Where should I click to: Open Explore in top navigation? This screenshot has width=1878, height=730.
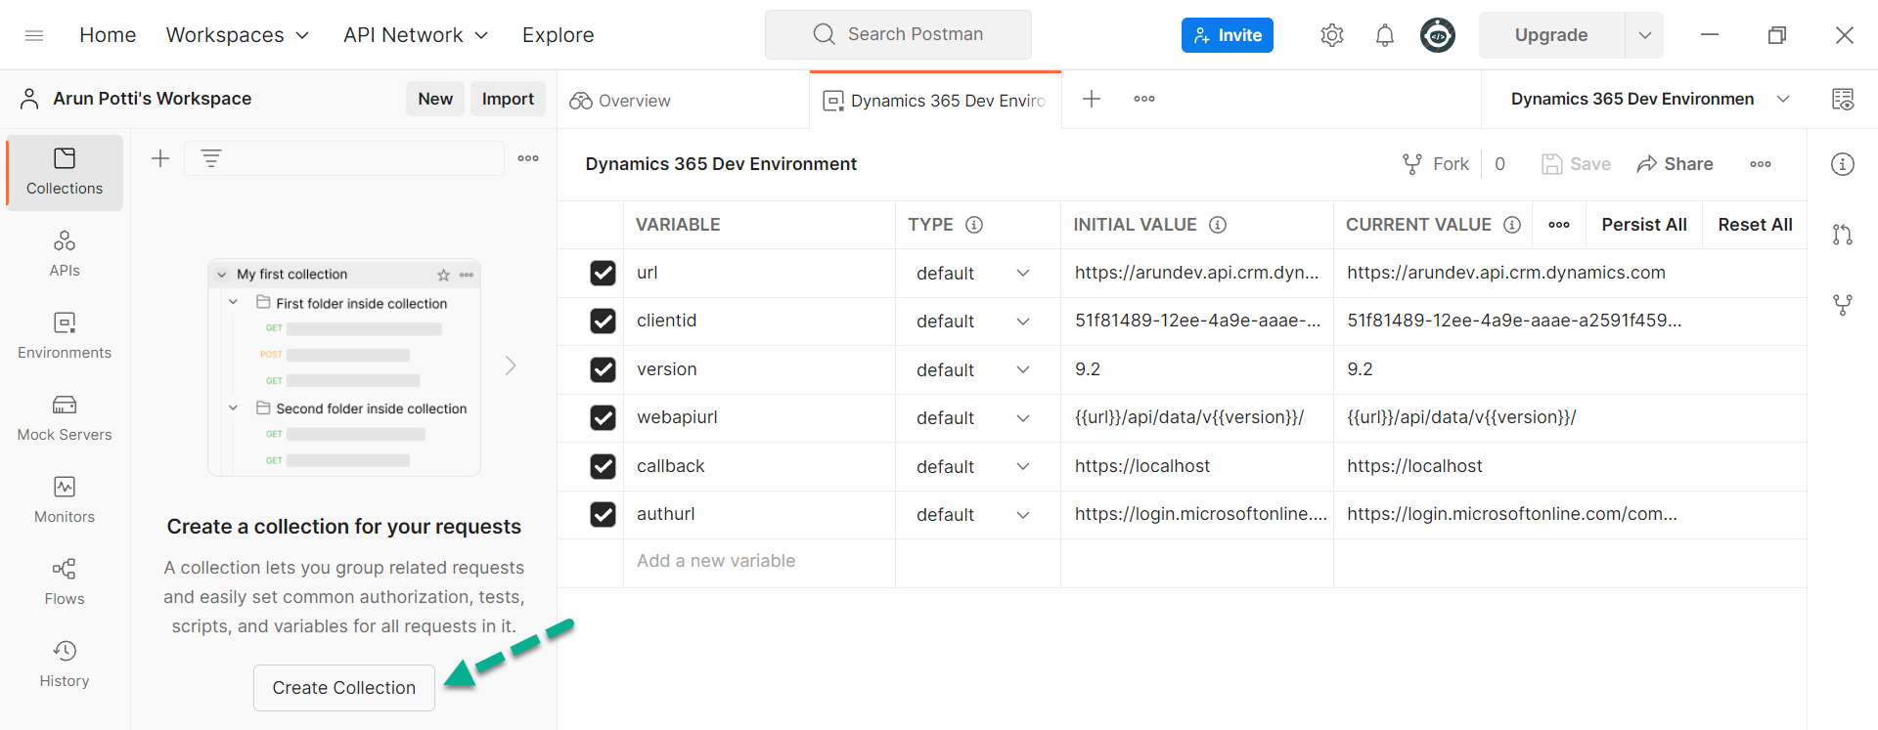click(x=558, y=35)
